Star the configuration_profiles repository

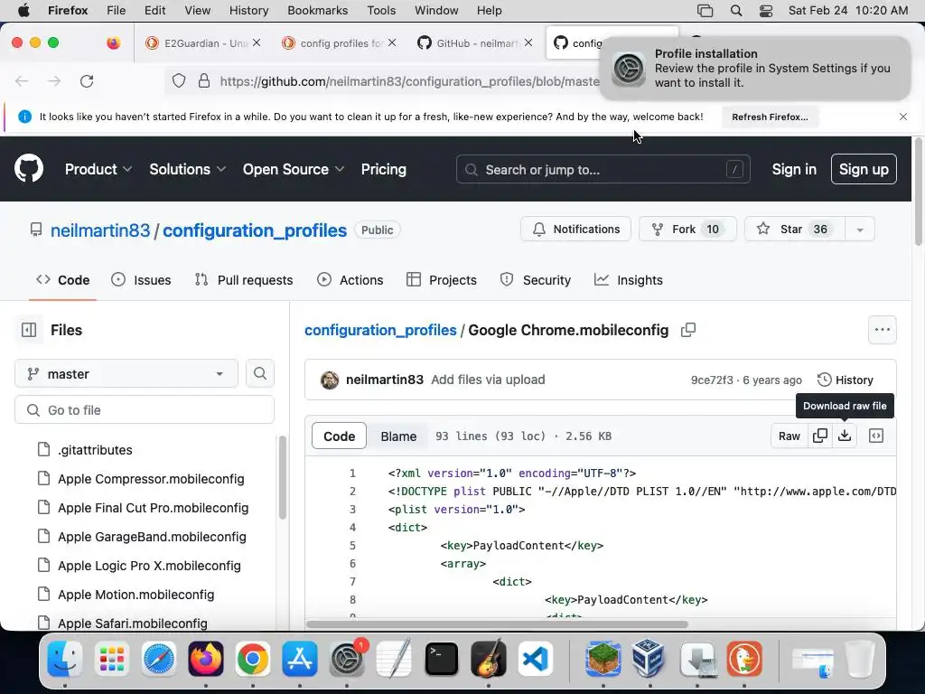coord(795,229)
